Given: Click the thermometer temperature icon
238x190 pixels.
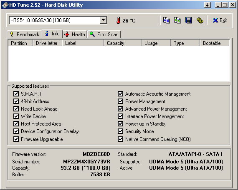Looking at the screenshot, I should pyautogui.click(x=119, y=20).
